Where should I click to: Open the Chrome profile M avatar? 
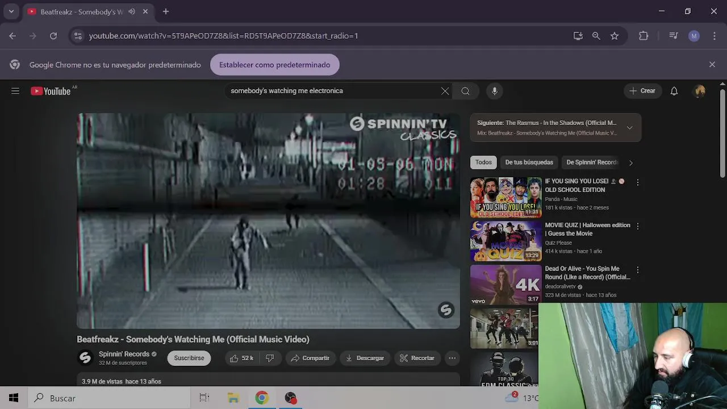pos(694,36)
